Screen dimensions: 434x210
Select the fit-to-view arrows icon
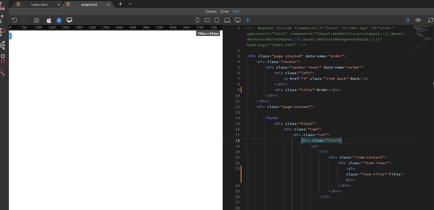248,20
